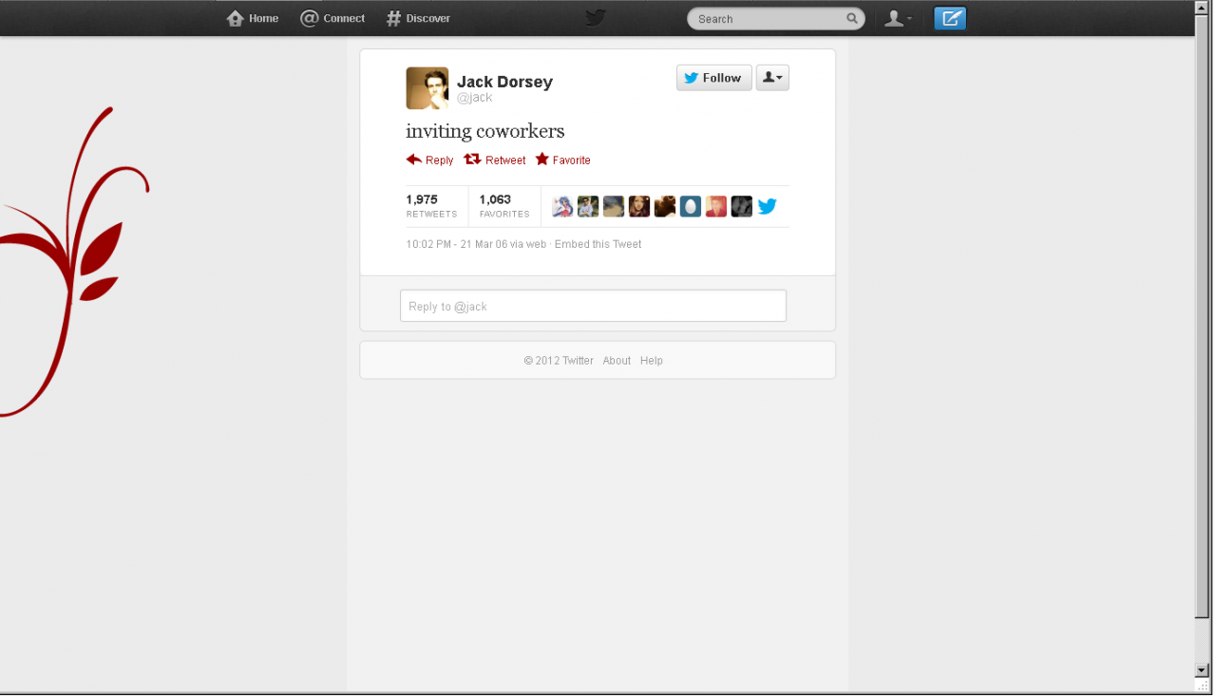Click the scrollbar down arrow
This screenshot has height=696, width=1216.
tap(1202, 670)
